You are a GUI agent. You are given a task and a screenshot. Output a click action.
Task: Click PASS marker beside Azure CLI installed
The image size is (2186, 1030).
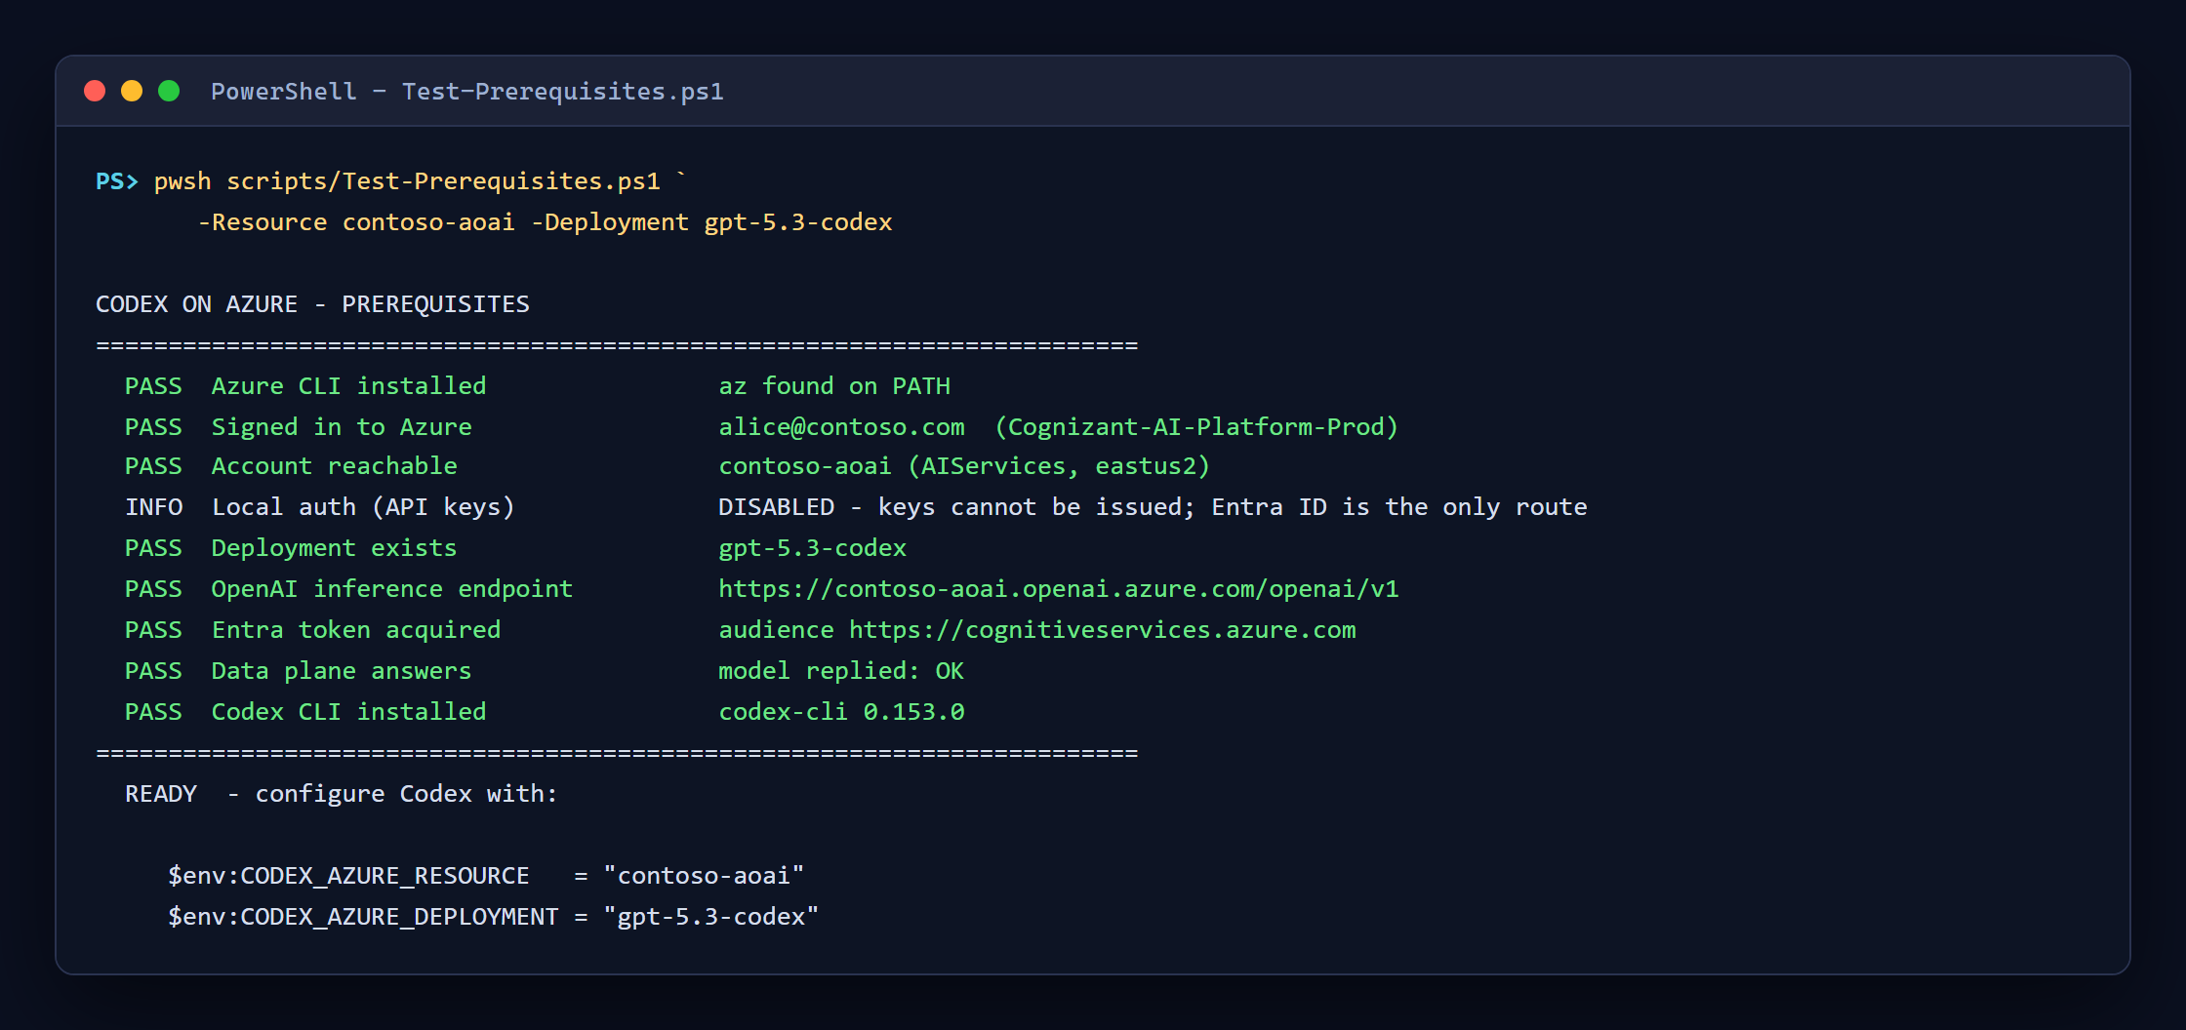(x=153, y=386)
